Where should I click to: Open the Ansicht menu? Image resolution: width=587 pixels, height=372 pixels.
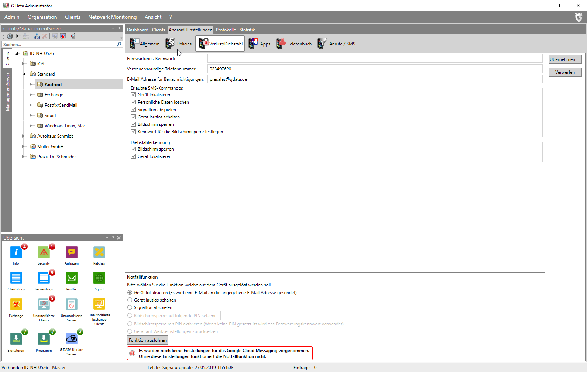point(153,17)
